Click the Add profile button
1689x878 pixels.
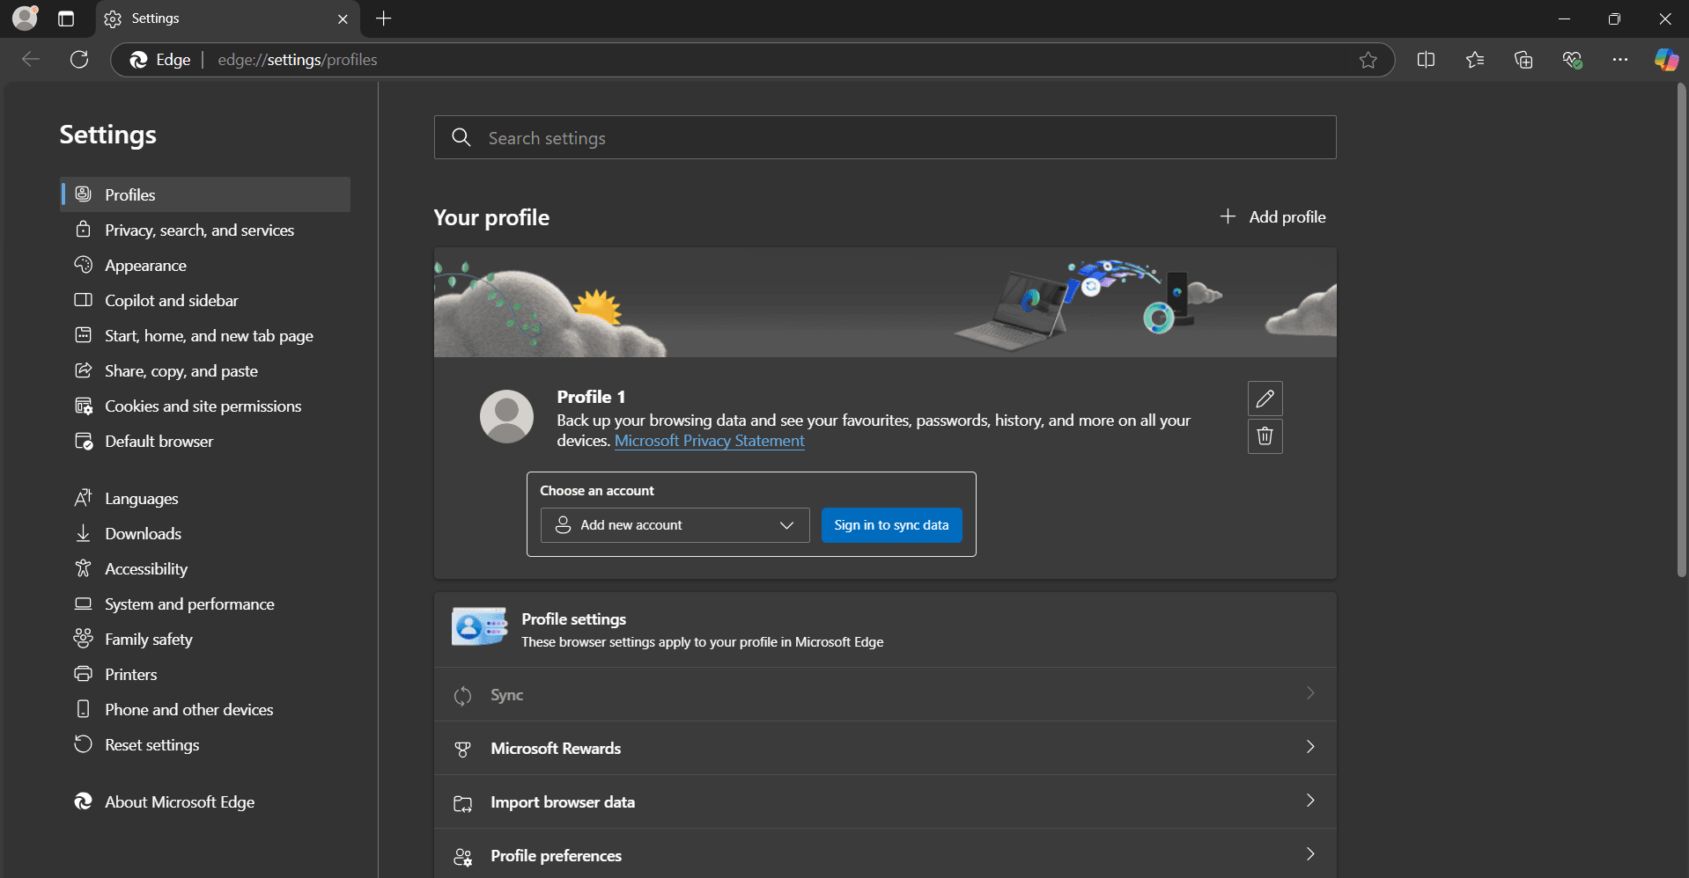click(x=1272, y=217)
